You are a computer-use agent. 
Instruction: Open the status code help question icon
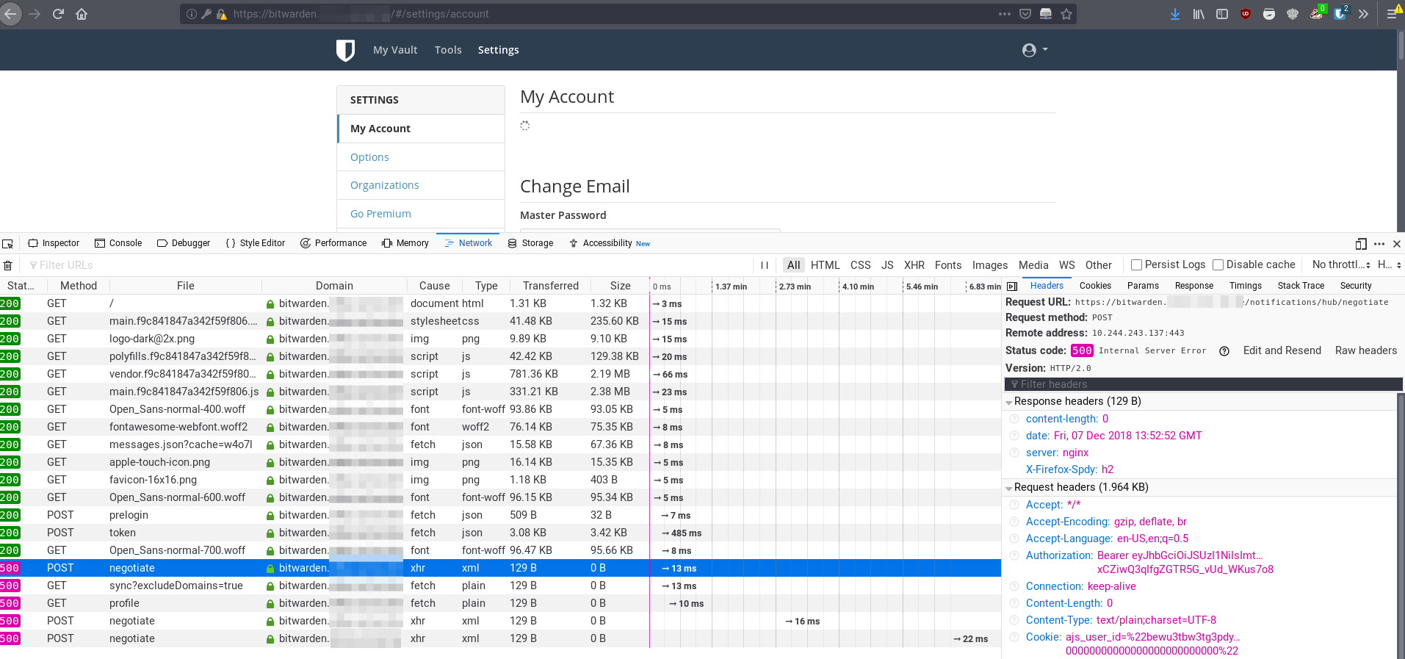[x=1224, y=351]
